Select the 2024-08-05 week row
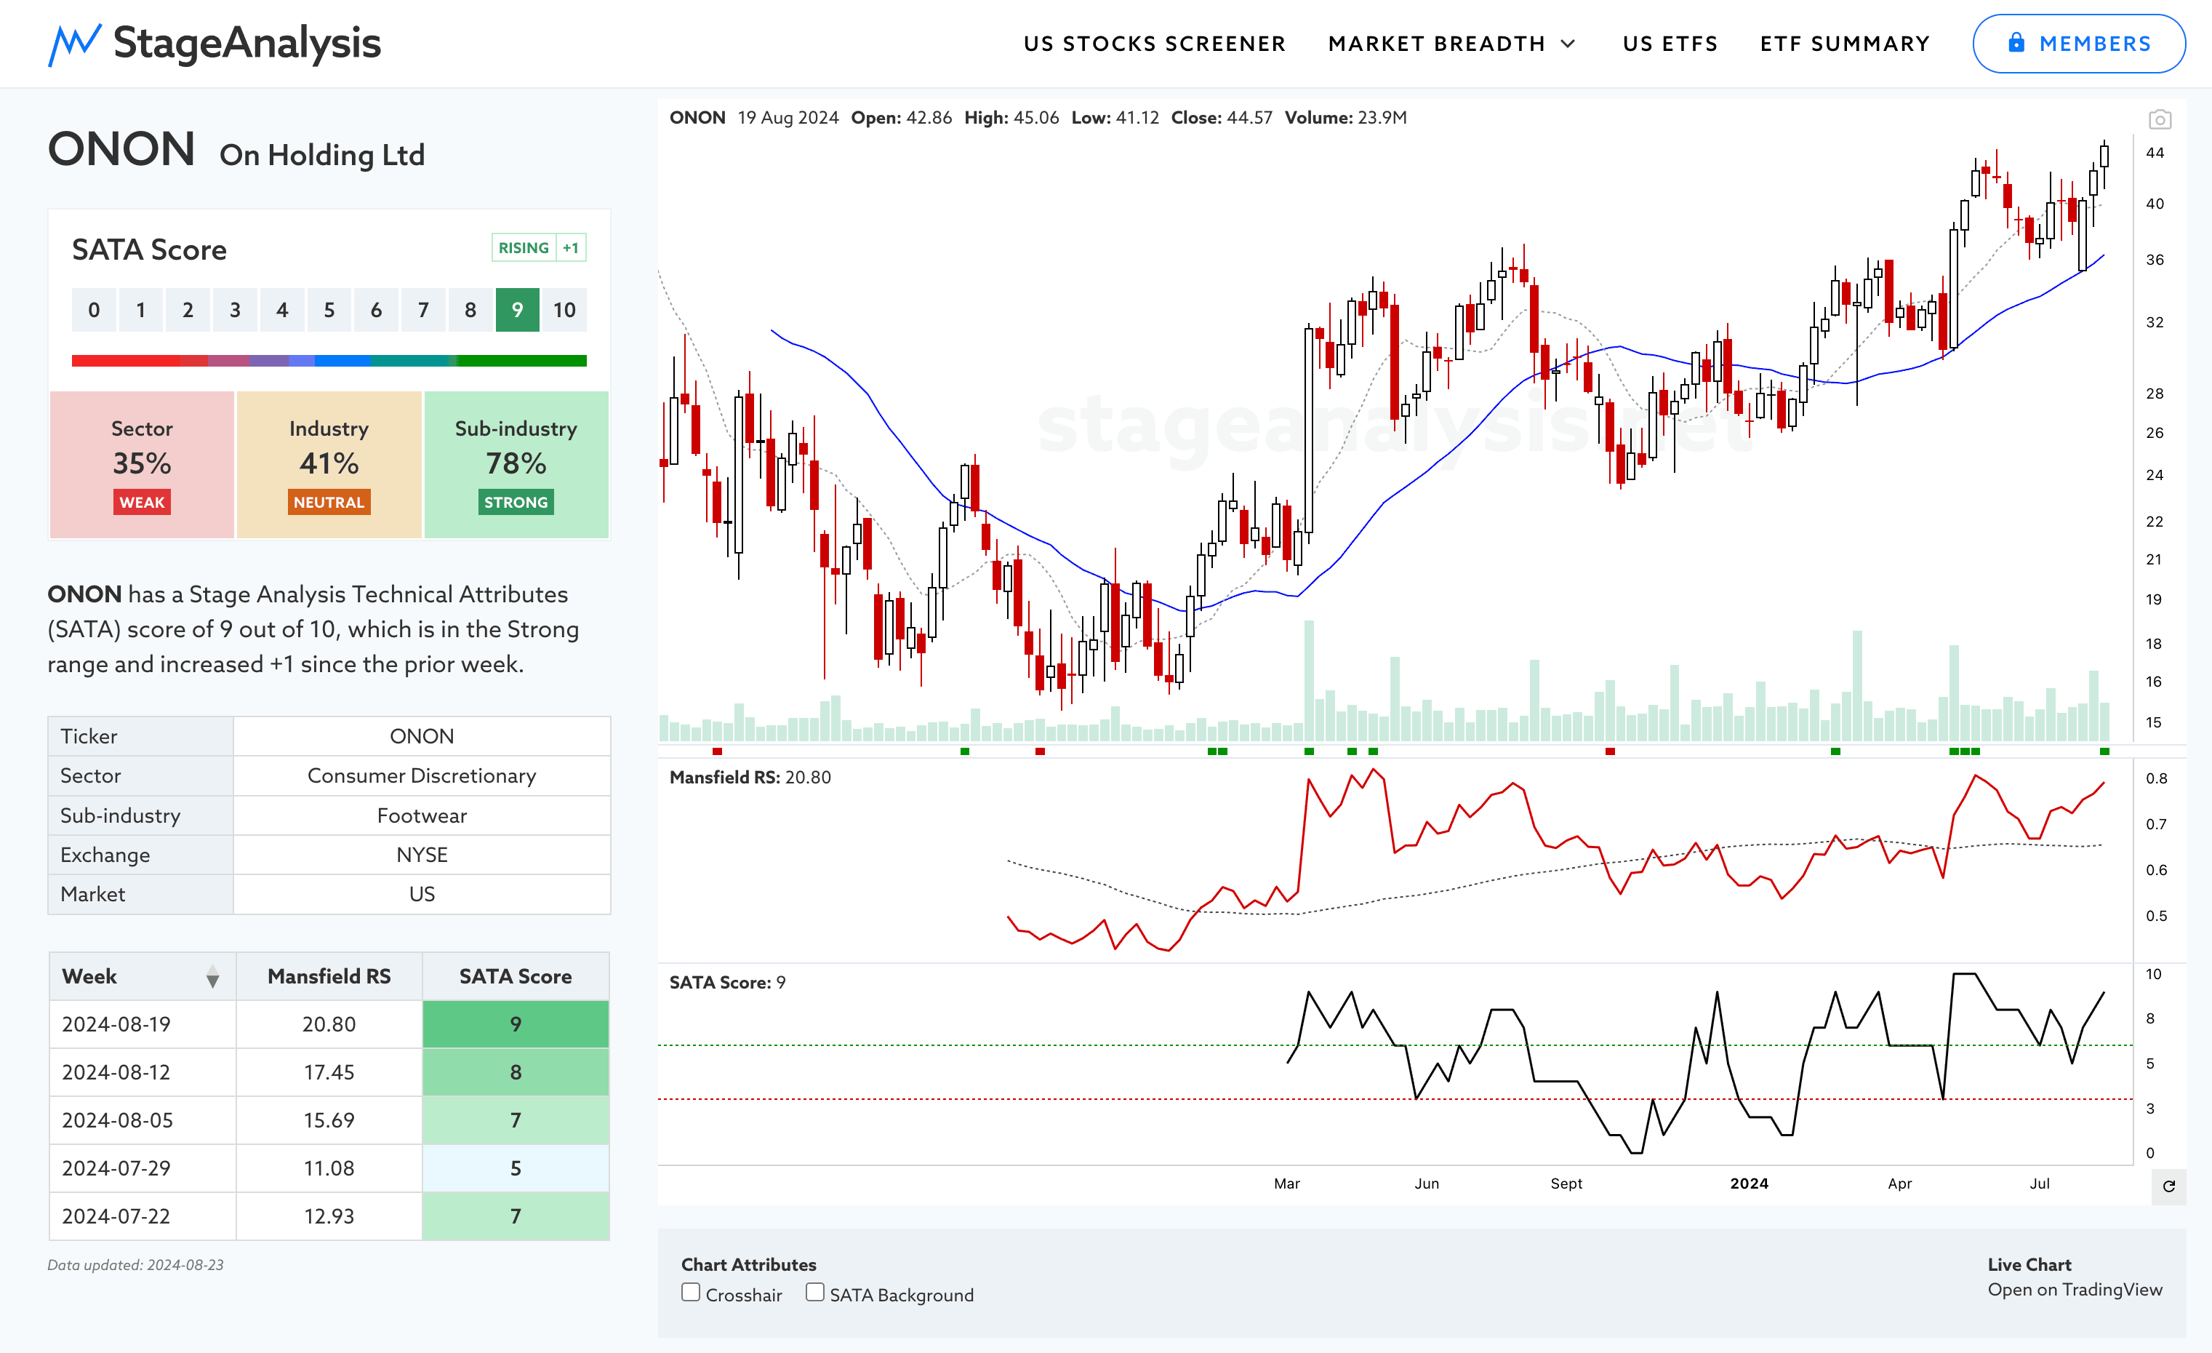The image size is (2212, 1353). coord(329,1120)
